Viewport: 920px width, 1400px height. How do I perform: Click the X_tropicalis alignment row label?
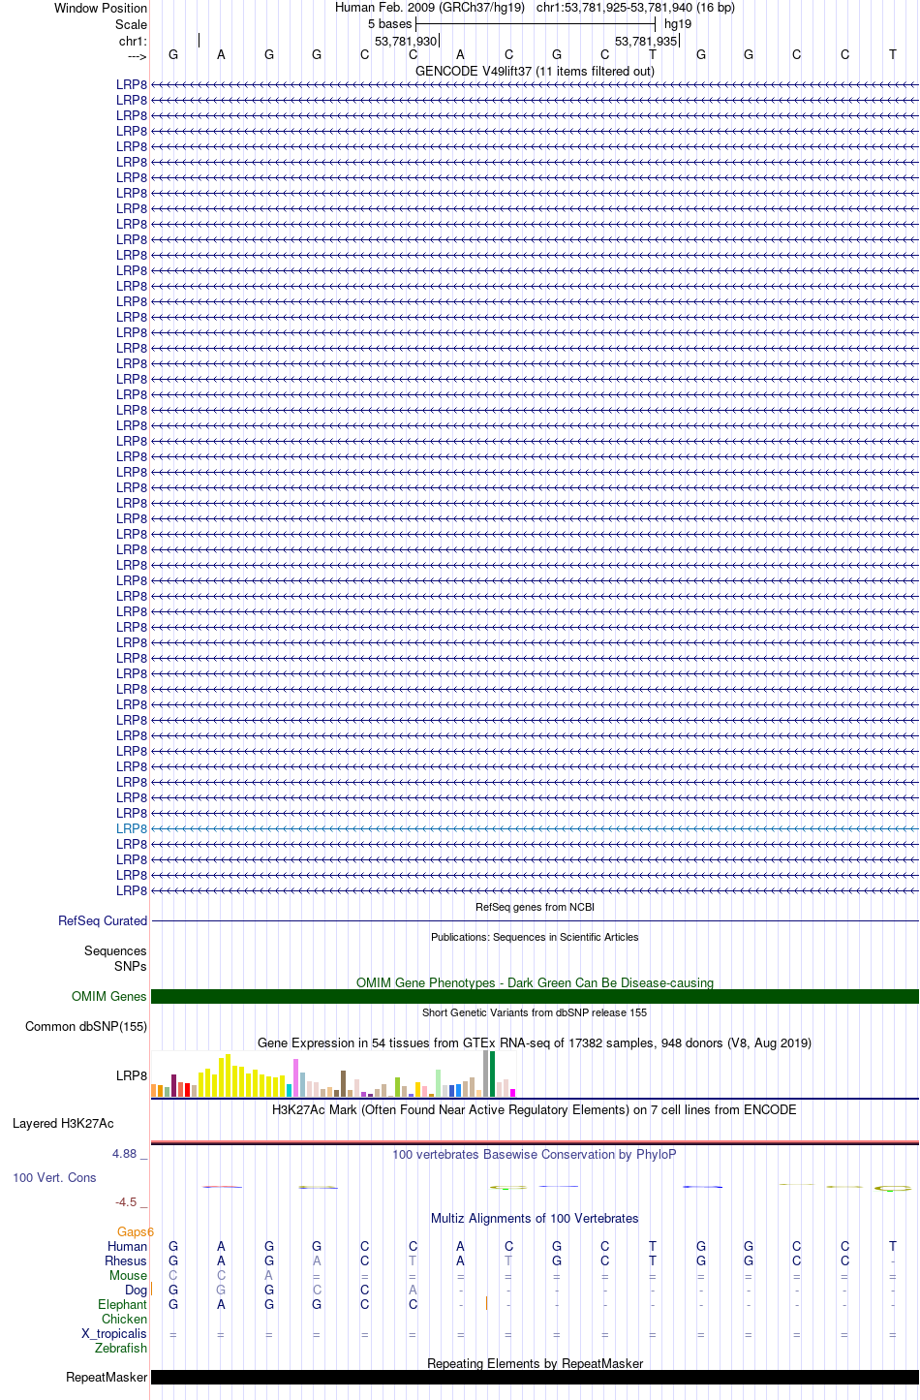[114, 1333]
